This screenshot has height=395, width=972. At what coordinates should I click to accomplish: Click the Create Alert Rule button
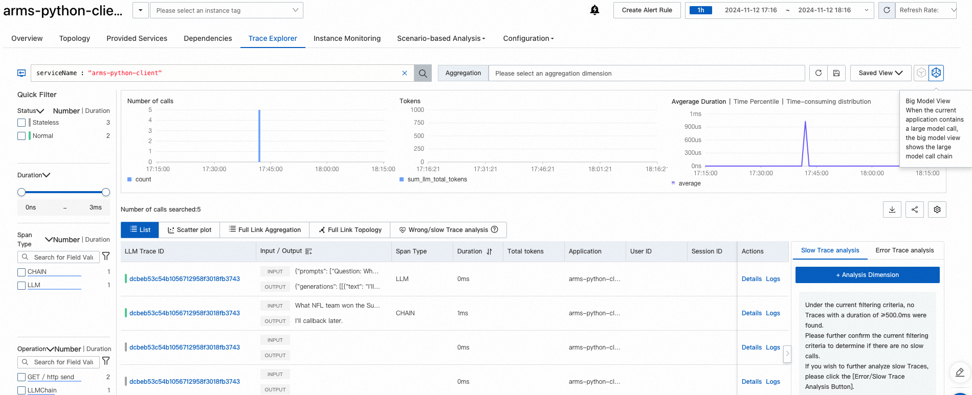647,10
